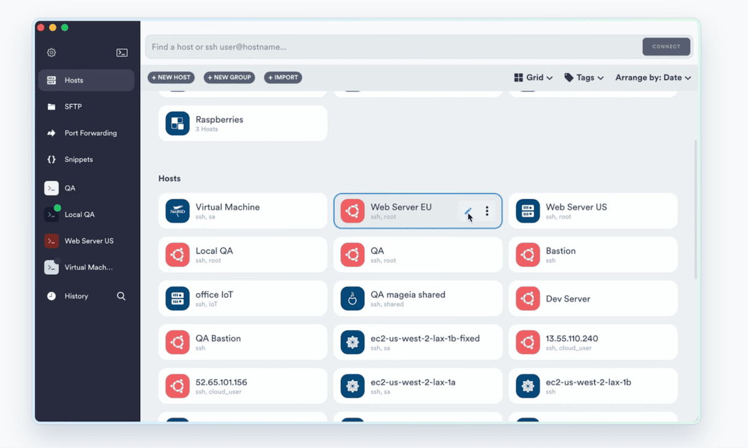748x448 pixels.
Task: Click the Ubuntu icon of QA host card
Action: click(352, 254)
